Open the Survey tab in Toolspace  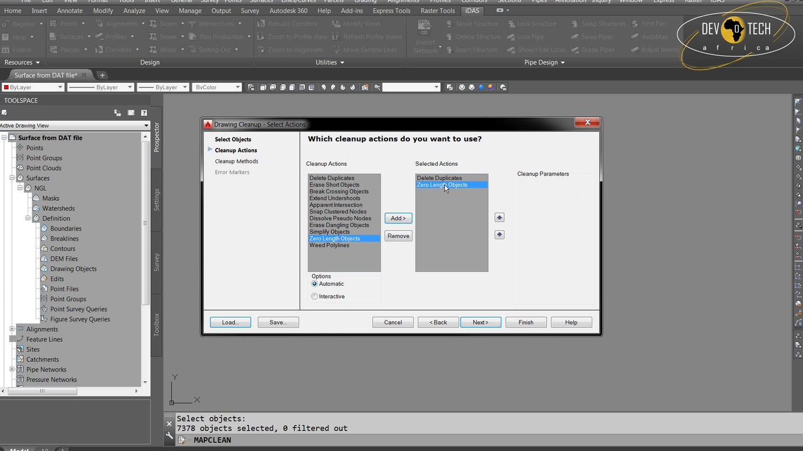click(x=157, y=262)
